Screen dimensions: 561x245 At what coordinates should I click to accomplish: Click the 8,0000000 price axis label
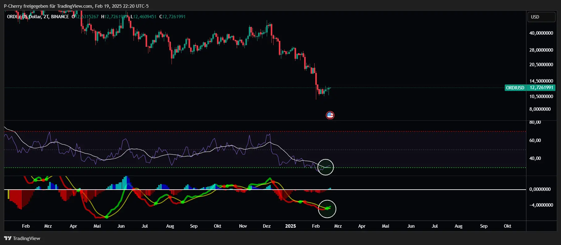tap(540, 109)
